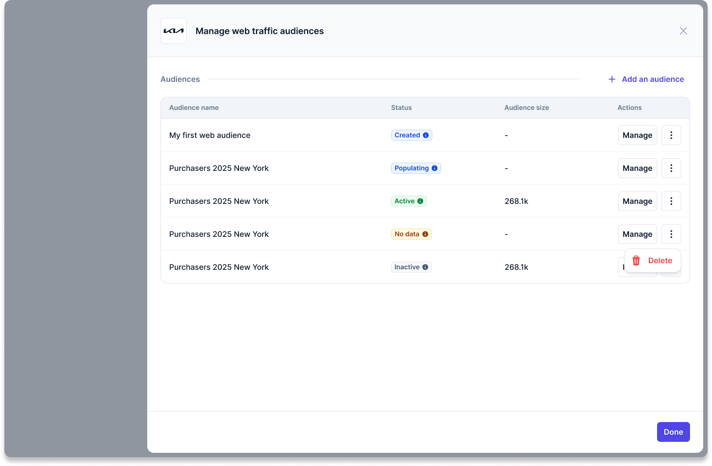The height and width of the screenshot is (466, 712).
Task: Click the info icon on the Active status
Action: point(420,201)
